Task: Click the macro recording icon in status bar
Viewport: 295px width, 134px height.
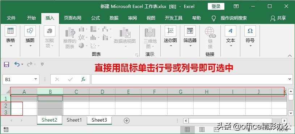Action: pyautogui.click(x=6, y=130)
